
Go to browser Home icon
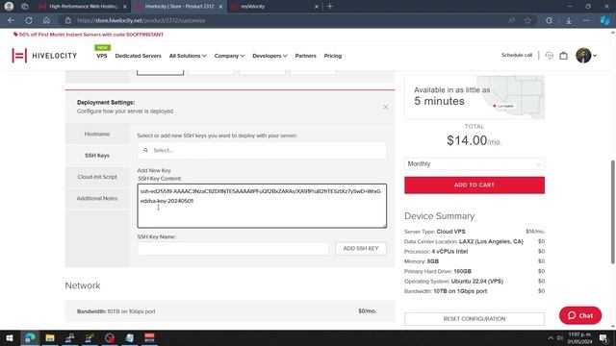46,20
